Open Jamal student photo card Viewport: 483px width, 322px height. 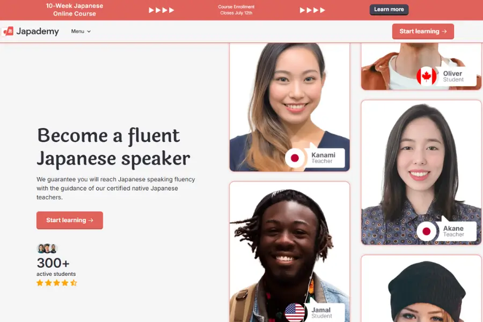[289, 252]
